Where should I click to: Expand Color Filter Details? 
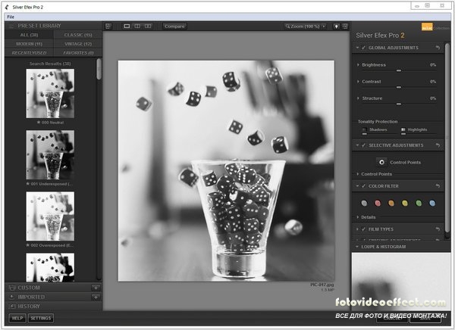coord(357,217)
